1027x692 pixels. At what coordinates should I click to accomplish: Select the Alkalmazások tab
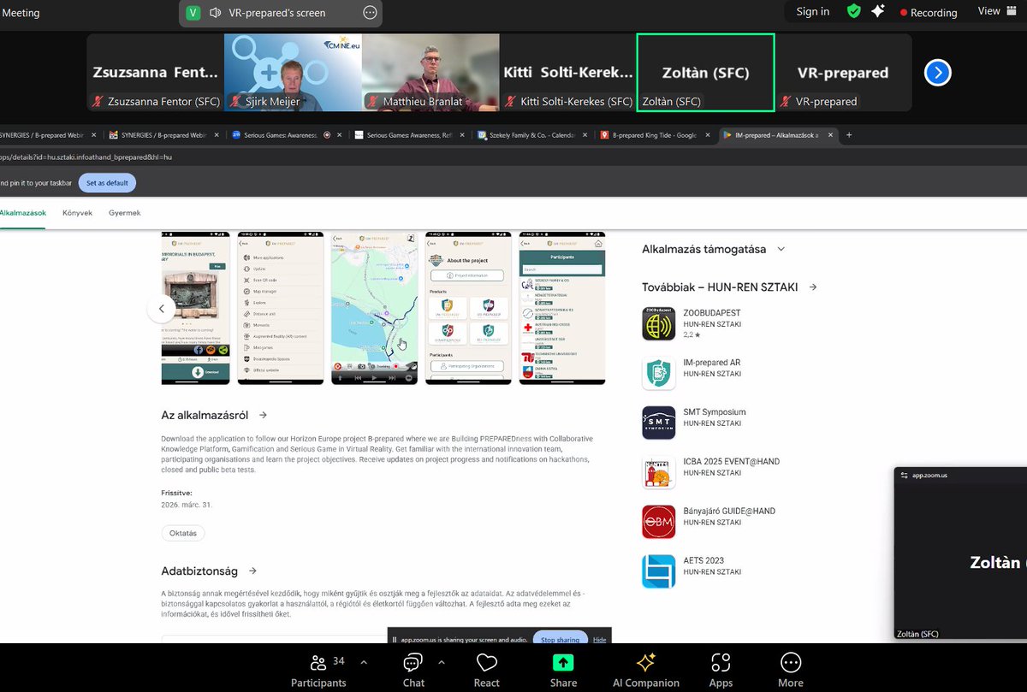(23, 212)
